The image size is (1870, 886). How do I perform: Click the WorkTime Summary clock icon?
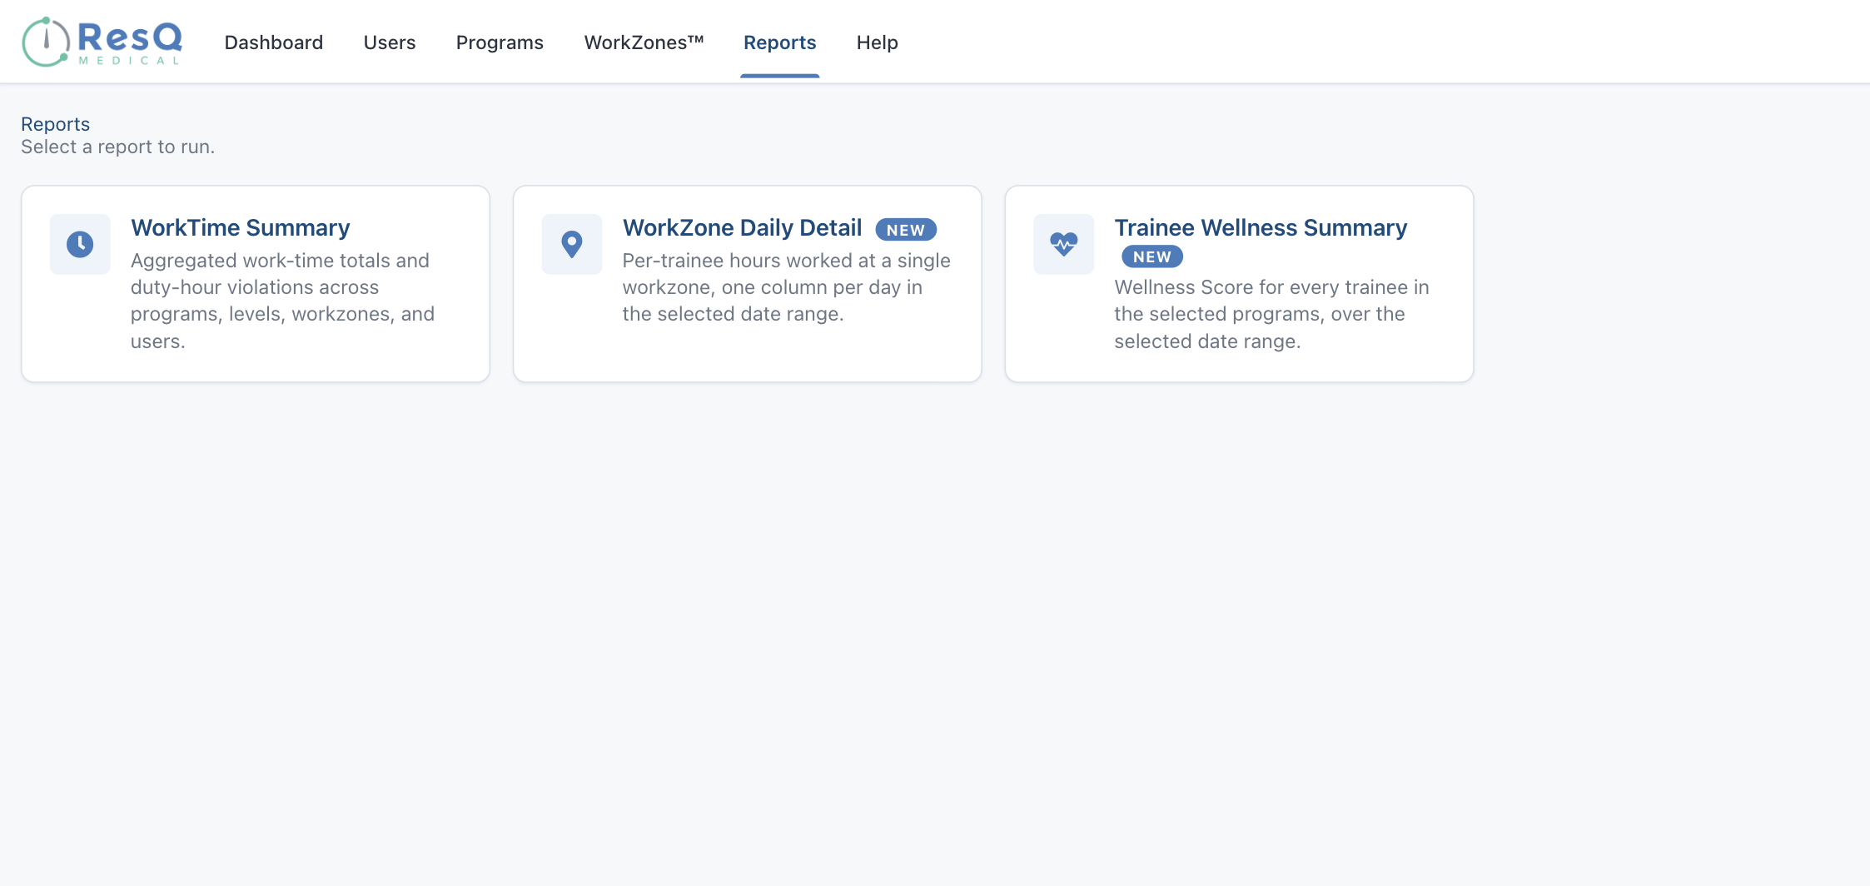pos(80,244)
